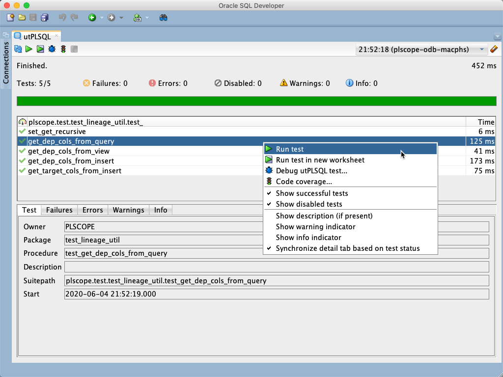Click the rerun tests refresh icon

click(18, 49)
